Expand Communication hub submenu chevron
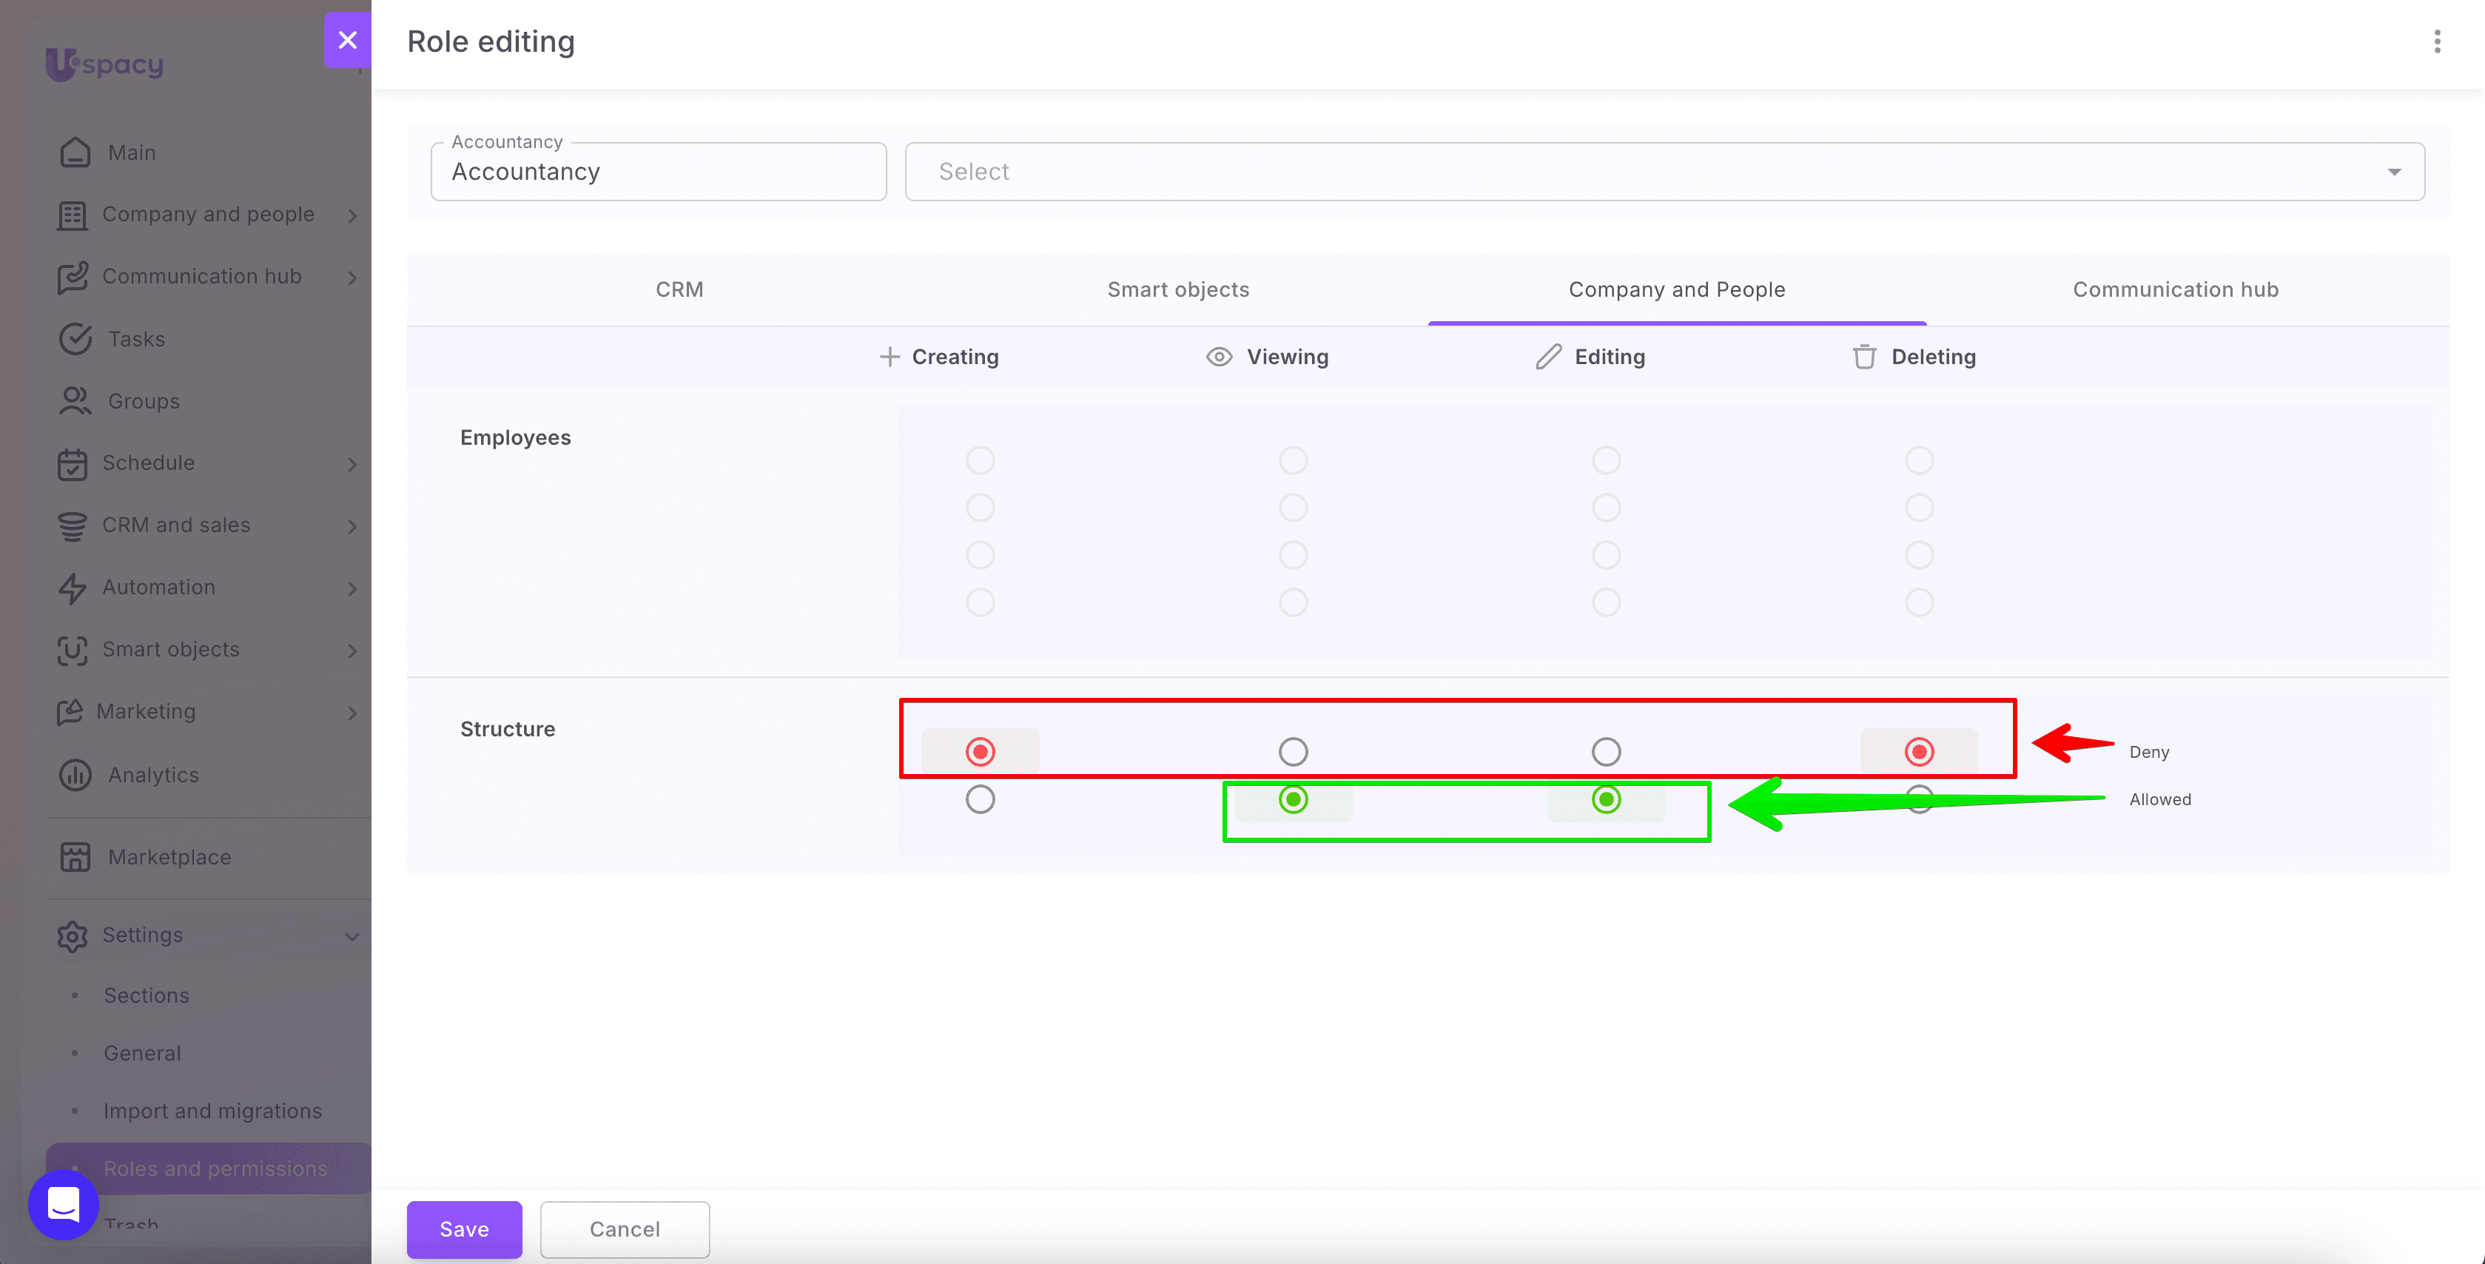 [352, 278]
